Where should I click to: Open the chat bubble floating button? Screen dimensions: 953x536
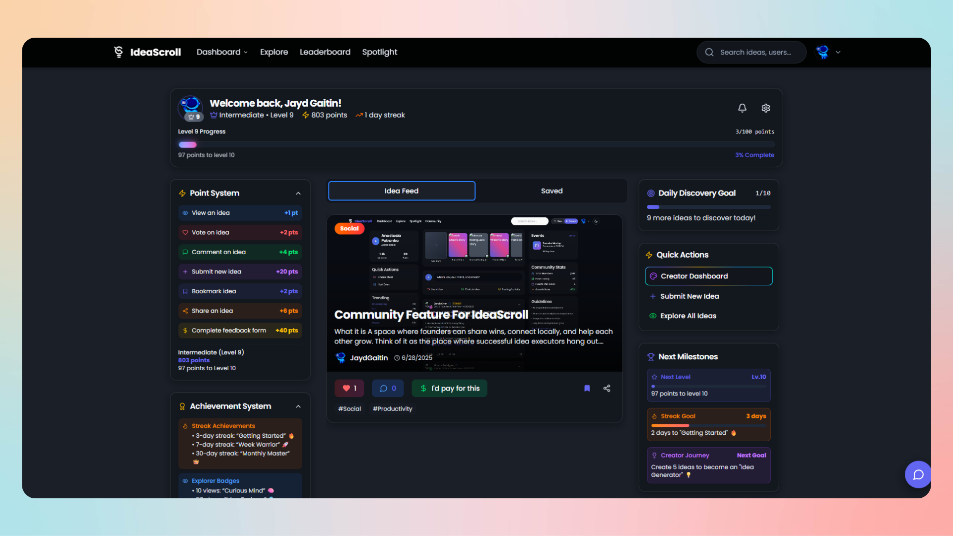[918, 474]
